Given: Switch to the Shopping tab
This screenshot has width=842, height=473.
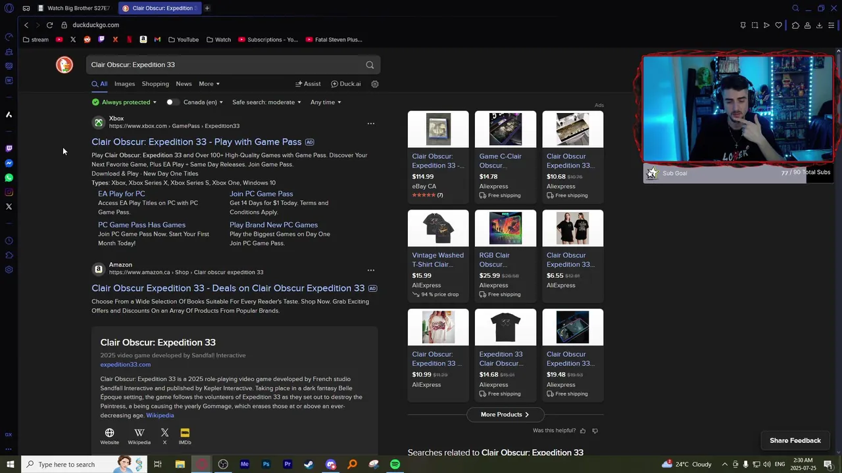Looking at the screenshot, I should pos(155,84).
